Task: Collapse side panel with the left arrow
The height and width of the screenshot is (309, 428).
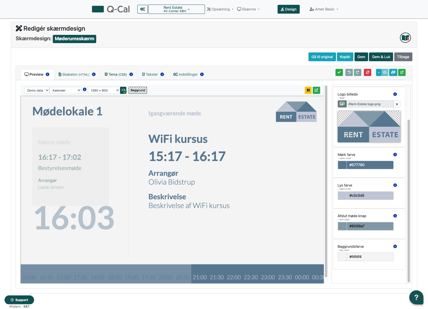Action: [379, 73]
